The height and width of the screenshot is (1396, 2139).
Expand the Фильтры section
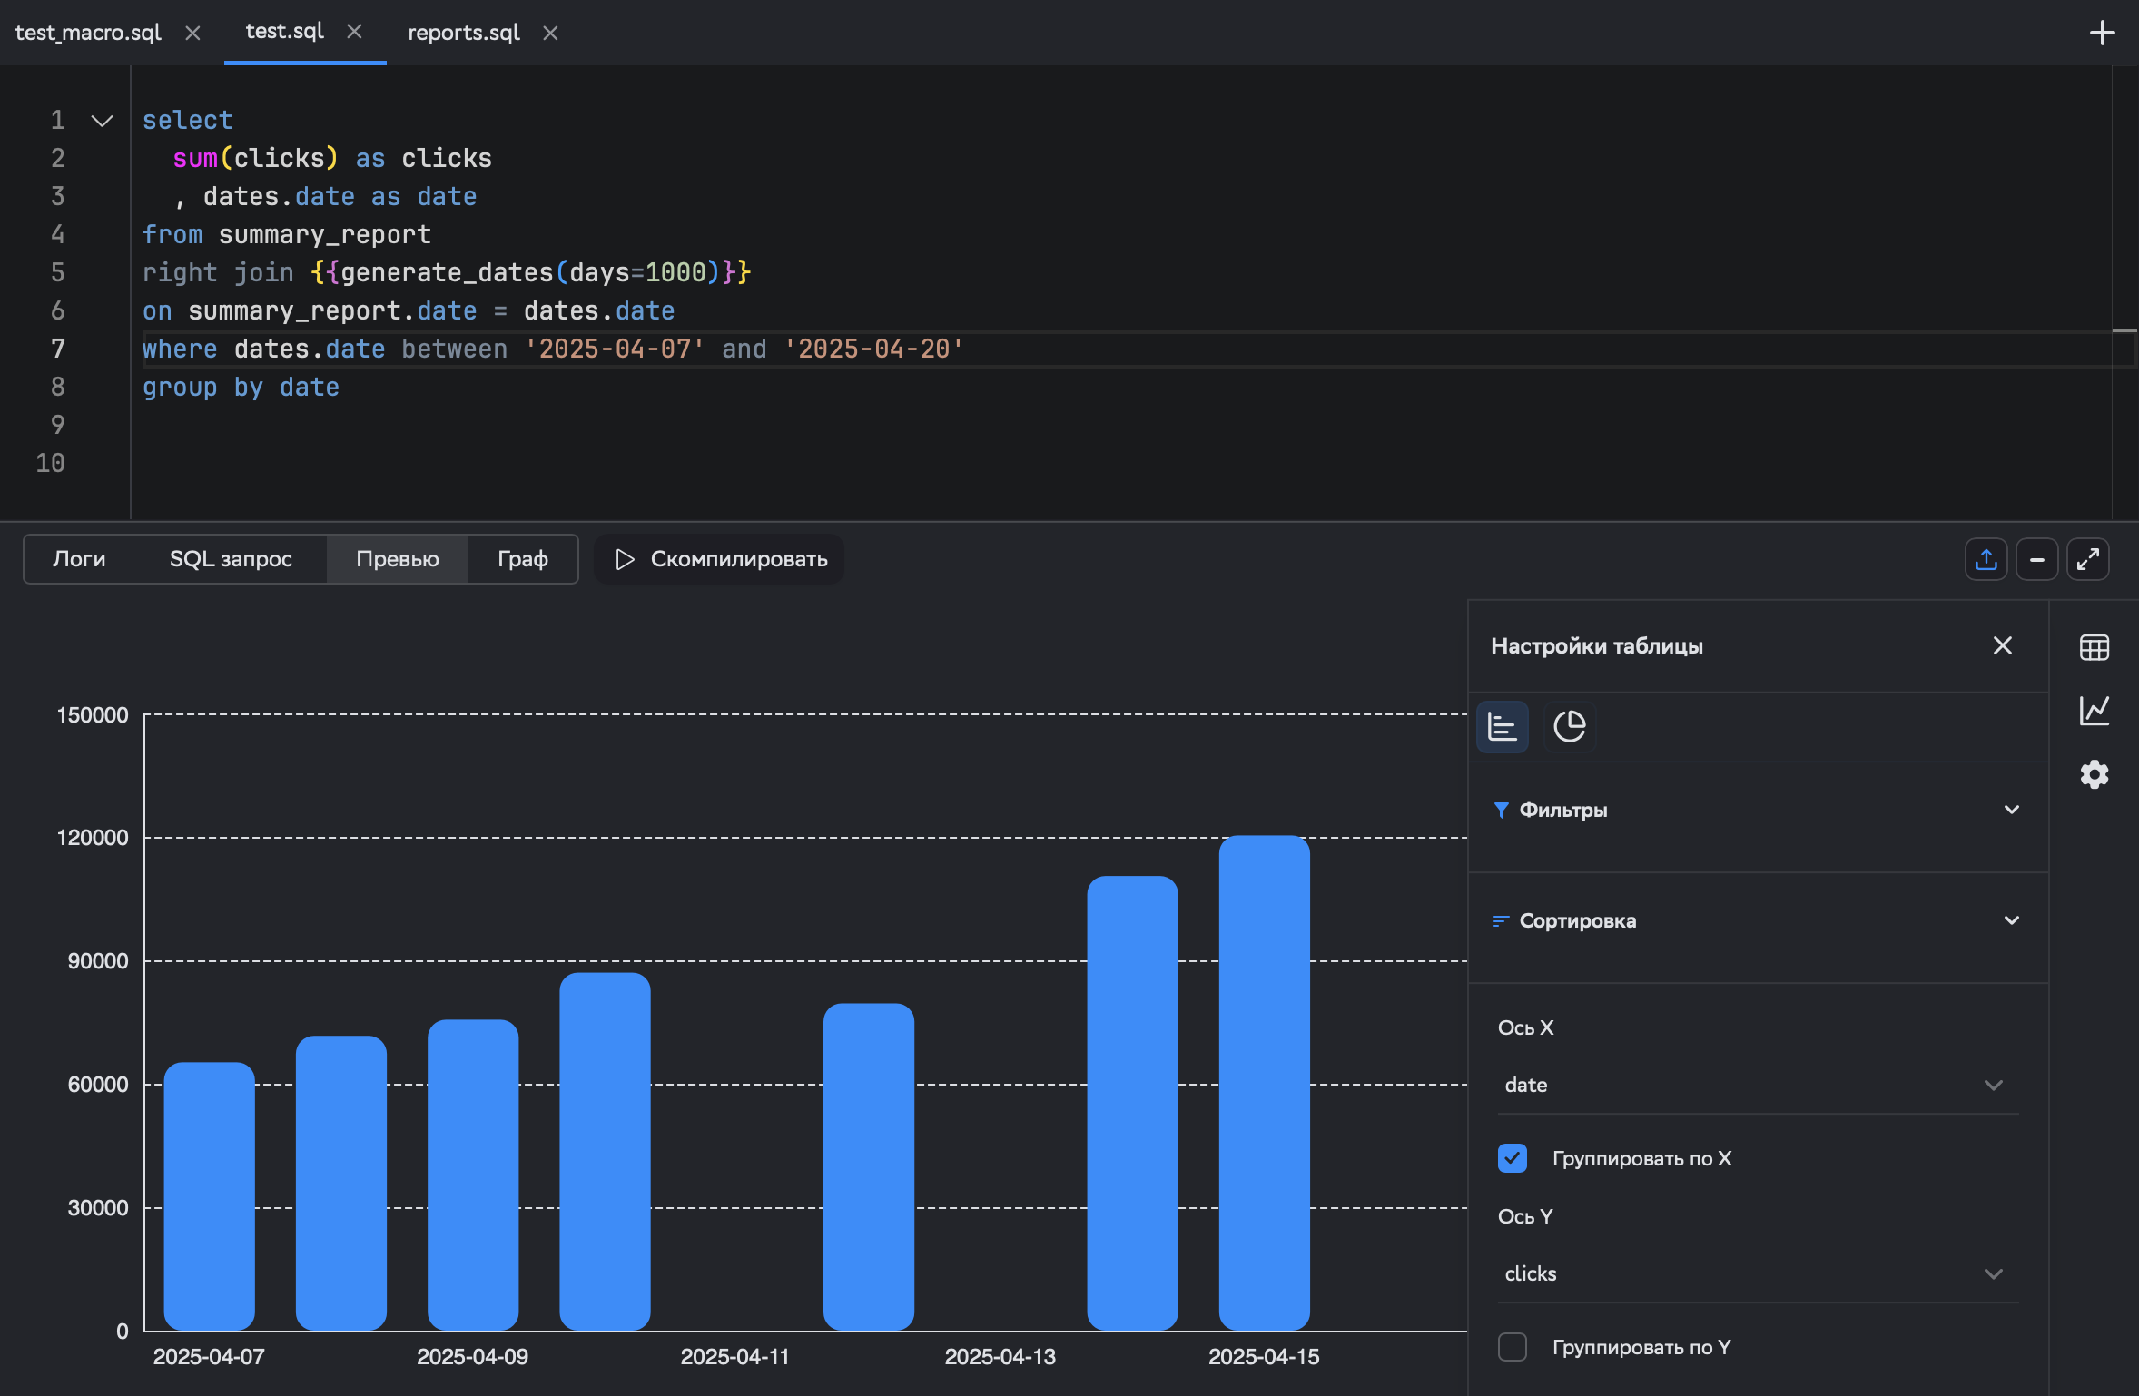click(2011, 810)
